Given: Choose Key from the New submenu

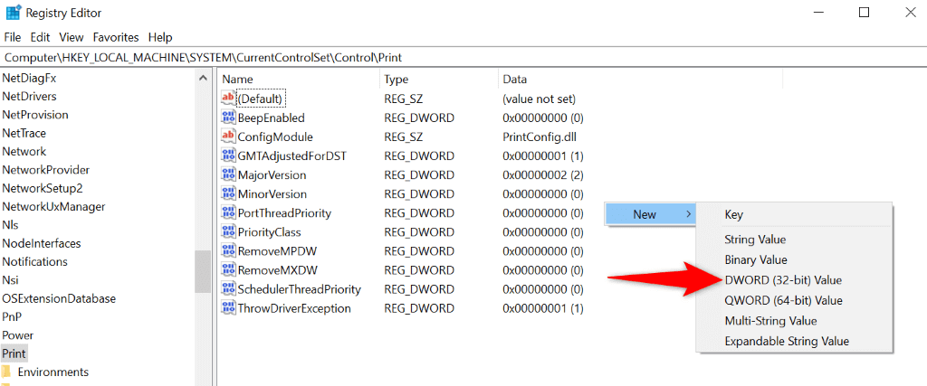Looking at the screenshot, I should pyautogui.click(x=733, y=215).
